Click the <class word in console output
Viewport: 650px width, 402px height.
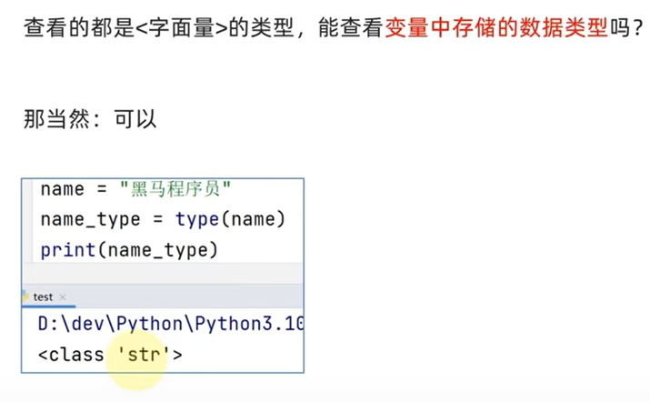click(x=71, y=355)
